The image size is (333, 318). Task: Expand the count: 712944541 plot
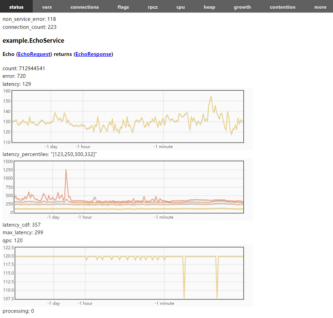tap(24, 68)
